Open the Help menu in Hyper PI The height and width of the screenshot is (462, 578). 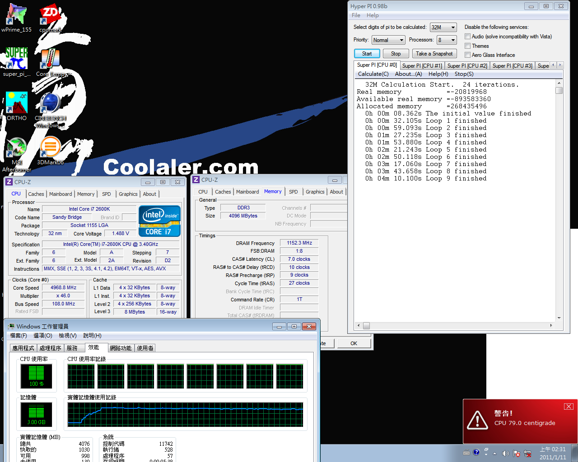coord(373,15)
